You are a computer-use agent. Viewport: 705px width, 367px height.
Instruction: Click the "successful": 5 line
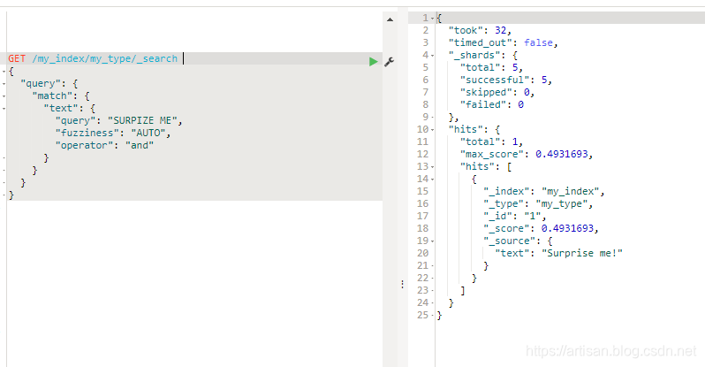pyautogui.click(x=506, y=80)
